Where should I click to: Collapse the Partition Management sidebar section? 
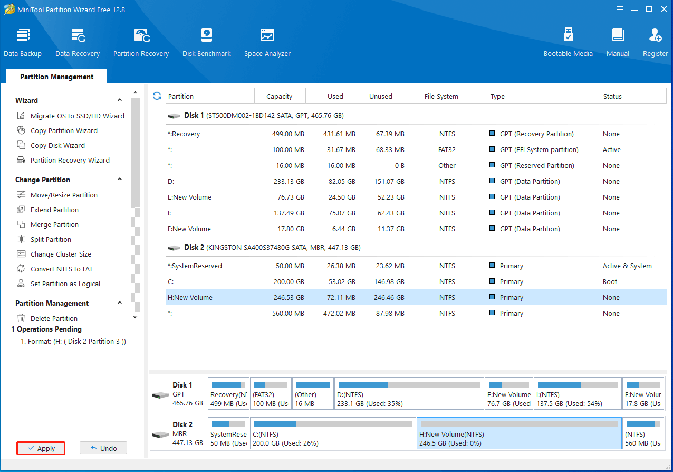120,303
